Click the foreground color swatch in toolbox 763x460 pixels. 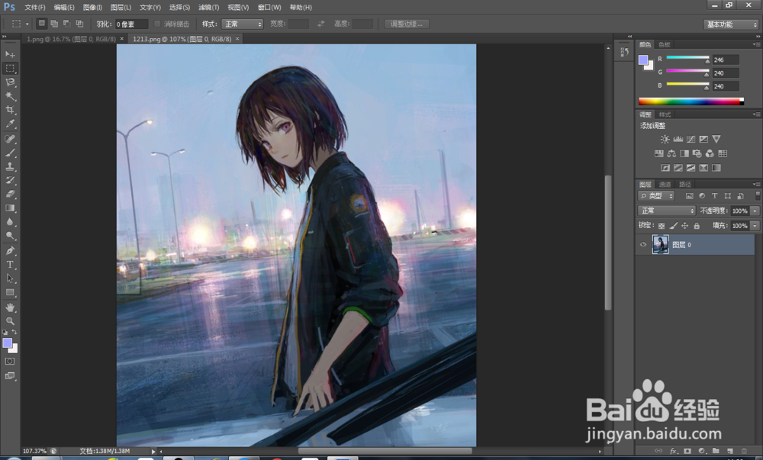coord(8,343)
